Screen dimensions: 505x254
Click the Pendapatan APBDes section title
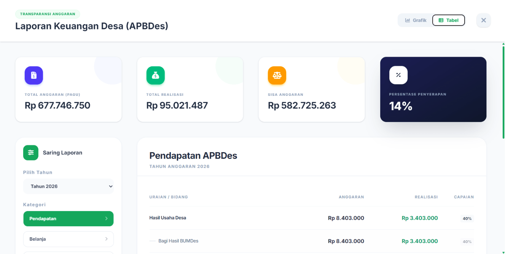(x=193, y=156)
